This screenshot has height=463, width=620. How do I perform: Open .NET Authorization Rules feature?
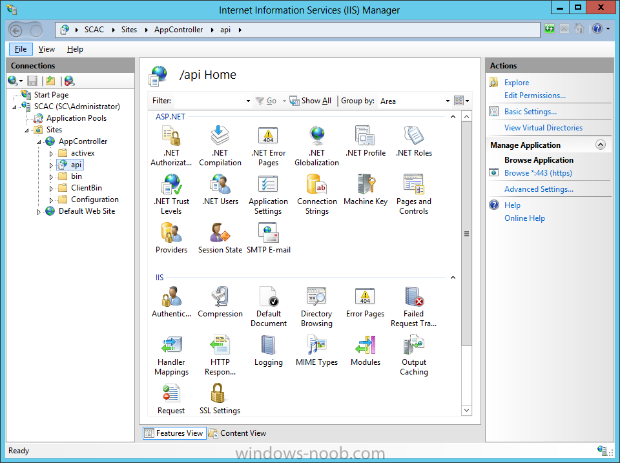click(x=171, y=146)
